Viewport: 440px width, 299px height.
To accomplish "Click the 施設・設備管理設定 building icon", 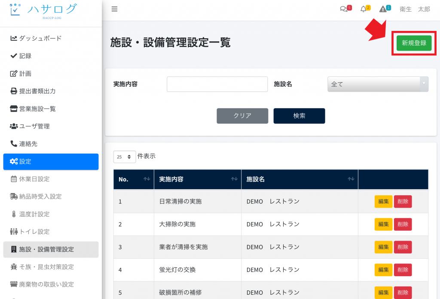I will tap(14, 249).
